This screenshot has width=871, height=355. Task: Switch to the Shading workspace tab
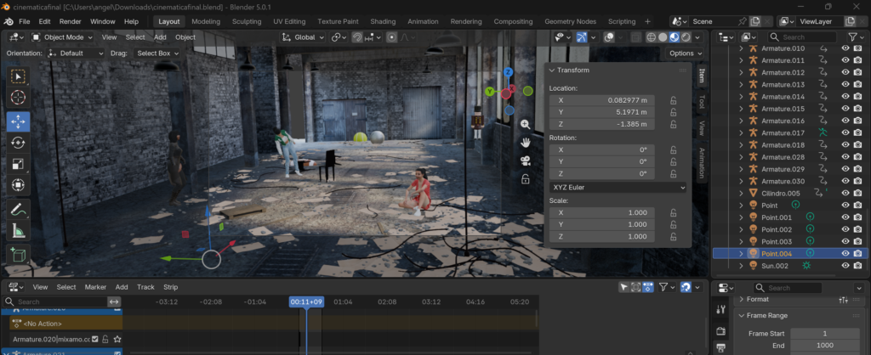(383, 21)
